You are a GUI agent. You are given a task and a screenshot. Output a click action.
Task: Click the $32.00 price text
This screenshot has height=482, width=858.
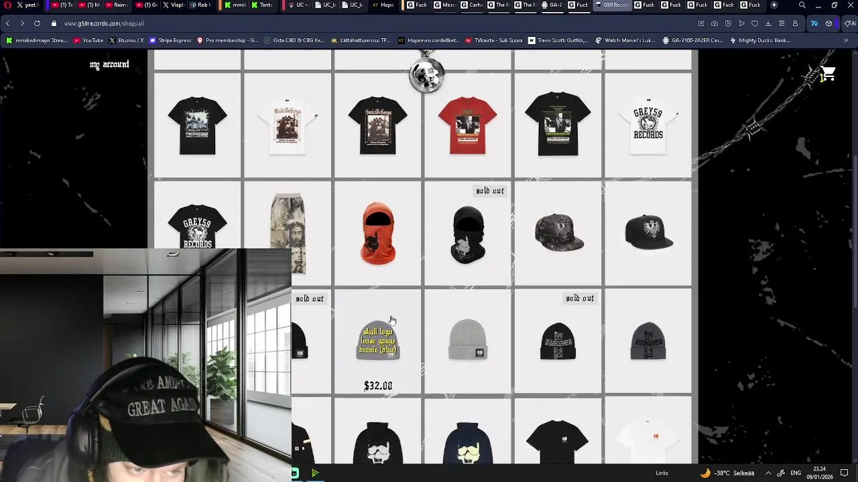(378, 386)
